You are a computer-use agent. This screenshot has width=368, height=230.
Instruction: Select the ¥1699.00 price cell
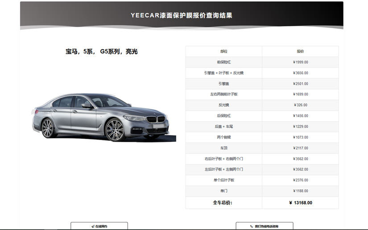click(300, 94)
